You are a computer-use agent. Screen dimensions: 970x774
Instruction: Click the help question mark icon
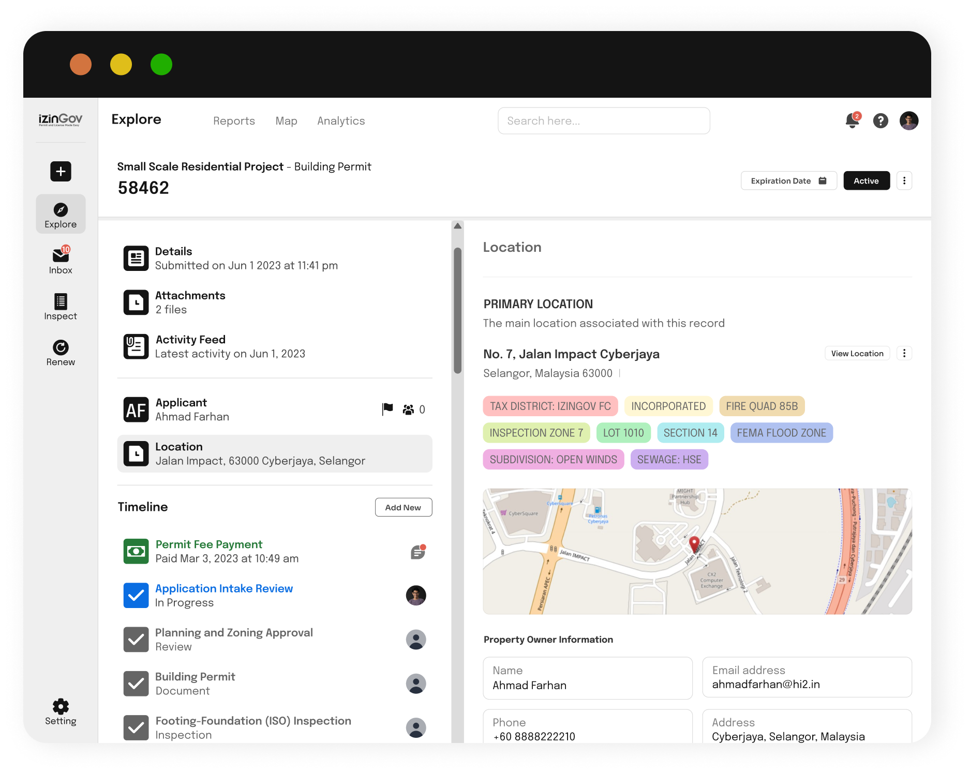point(881,120)
